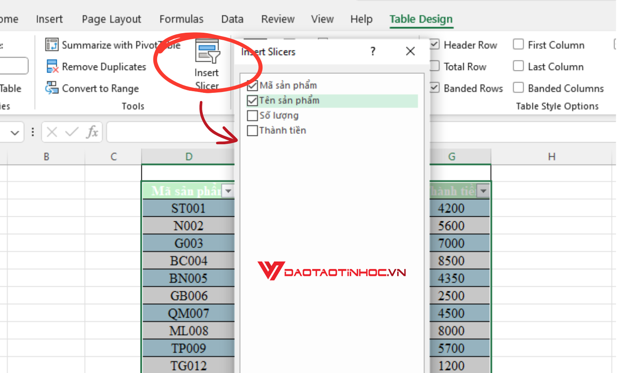The image size is (622, 373).
Task: Switch to the Table Design ribbon tab
Action: point(421,19)
